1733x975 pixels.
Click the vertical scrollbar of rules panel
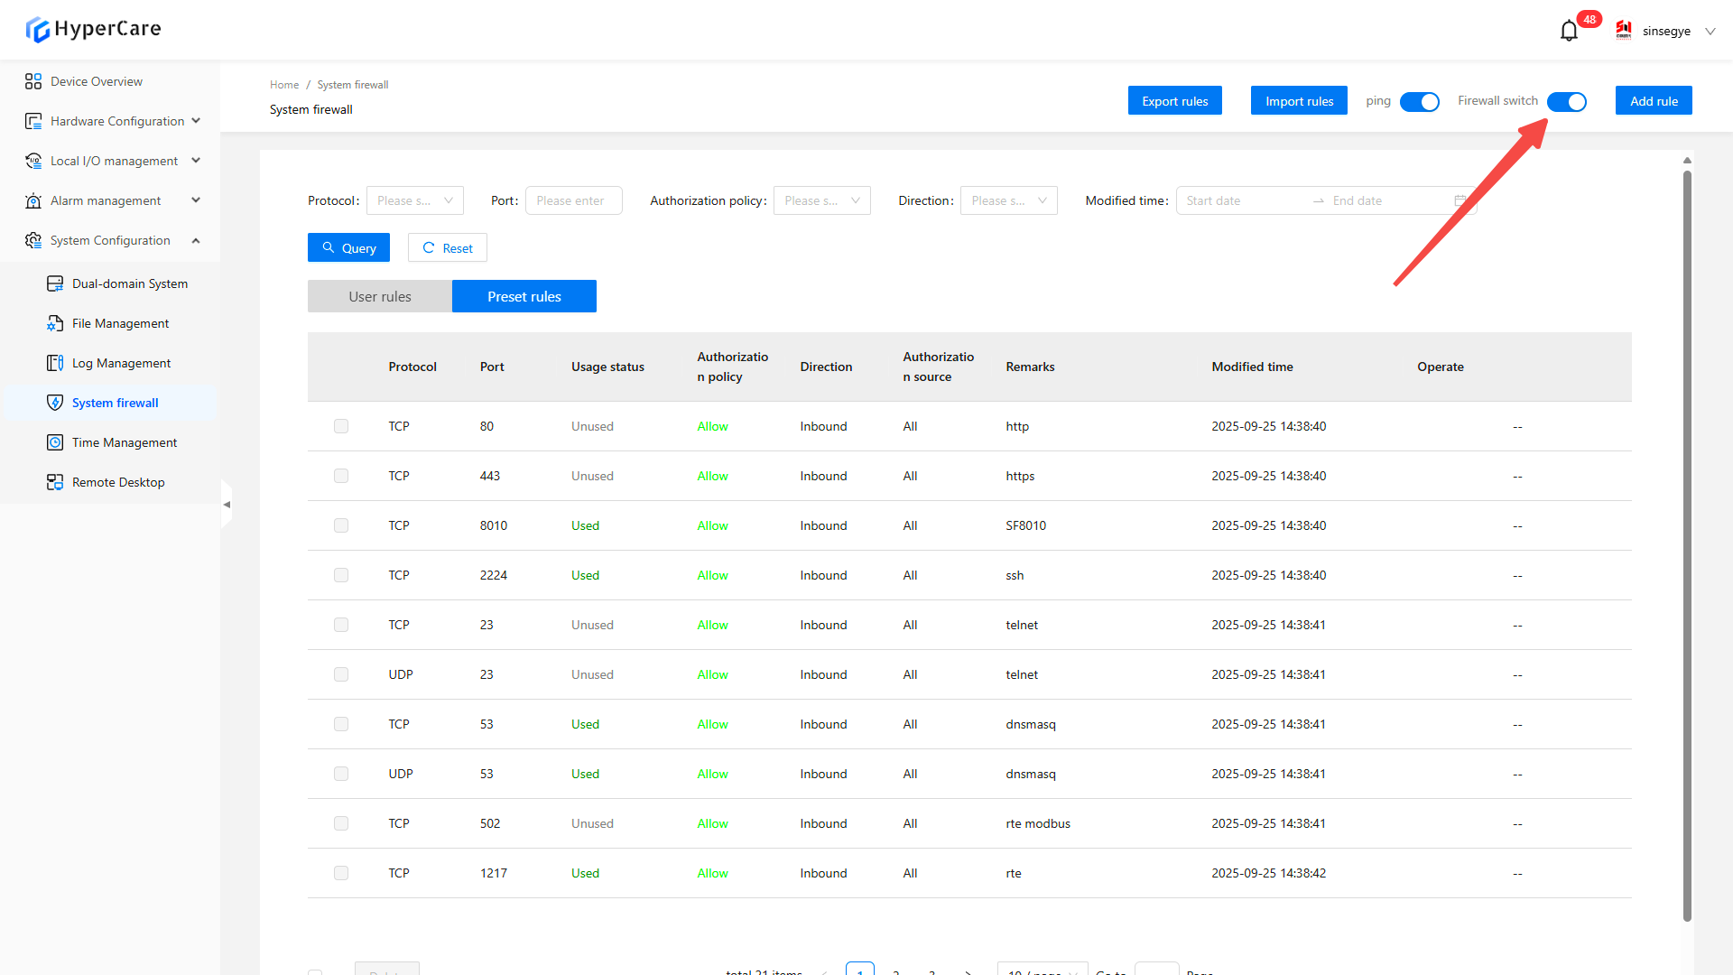pyautogui.click(x=1687, y=542)
